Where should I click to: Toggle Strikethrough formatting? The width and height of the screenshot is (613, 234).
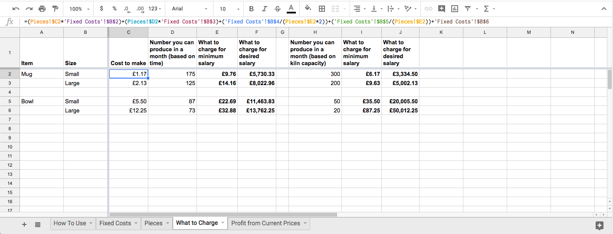point(278,9)
